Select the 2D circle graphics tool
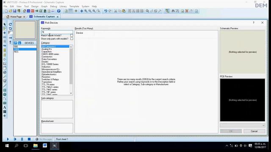Viewport: 271px width, 152px height. tap(5, 95)
